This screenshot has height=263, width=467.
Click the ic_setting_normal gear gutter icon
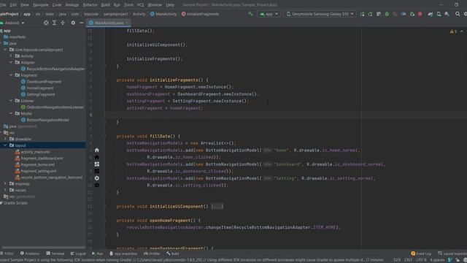click(x=97, y=178)
